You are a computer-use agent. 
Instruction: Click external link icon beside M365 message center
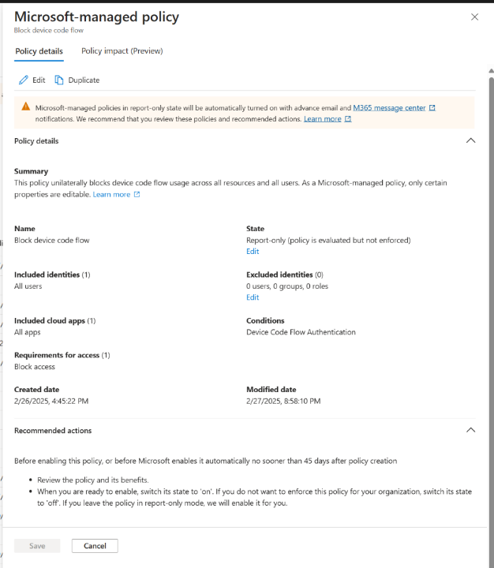click(x=432, y=108)
